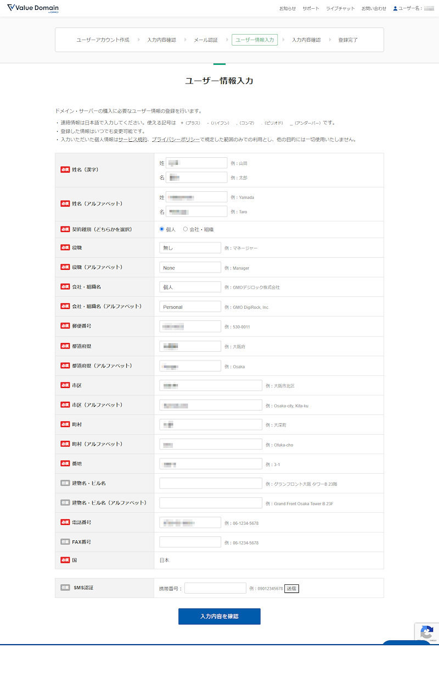
Task: Click the 郵便番号 input field
Action: pyautogui.click(x=190, y=326)
